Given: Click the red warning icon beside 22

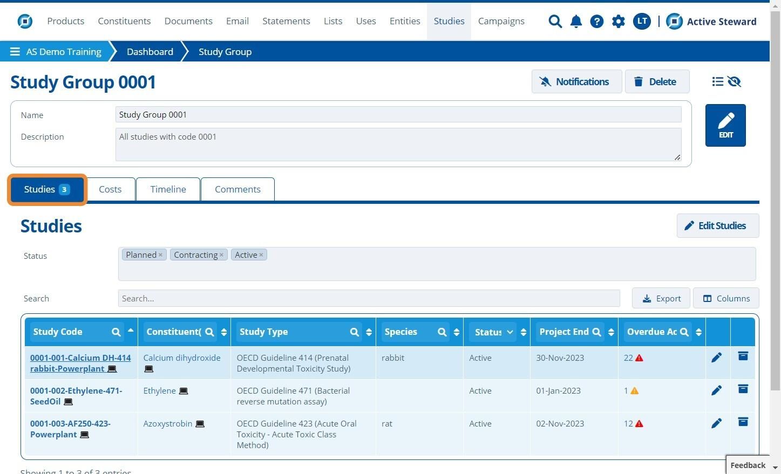Looking at the screenshot, I should click(x=639, y=358).
